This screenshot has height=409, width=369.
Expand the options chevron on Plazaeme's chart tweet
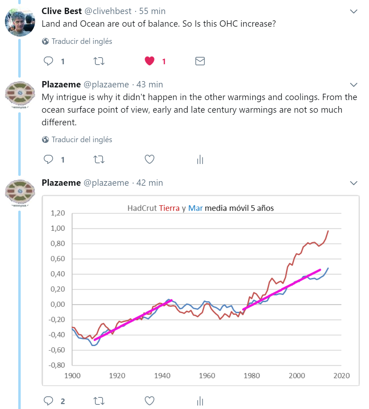pos(354,183)
